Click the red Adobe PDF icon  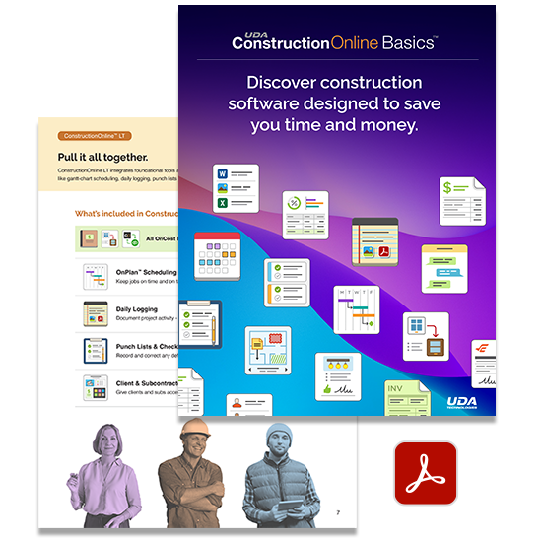tap(426, 473)
